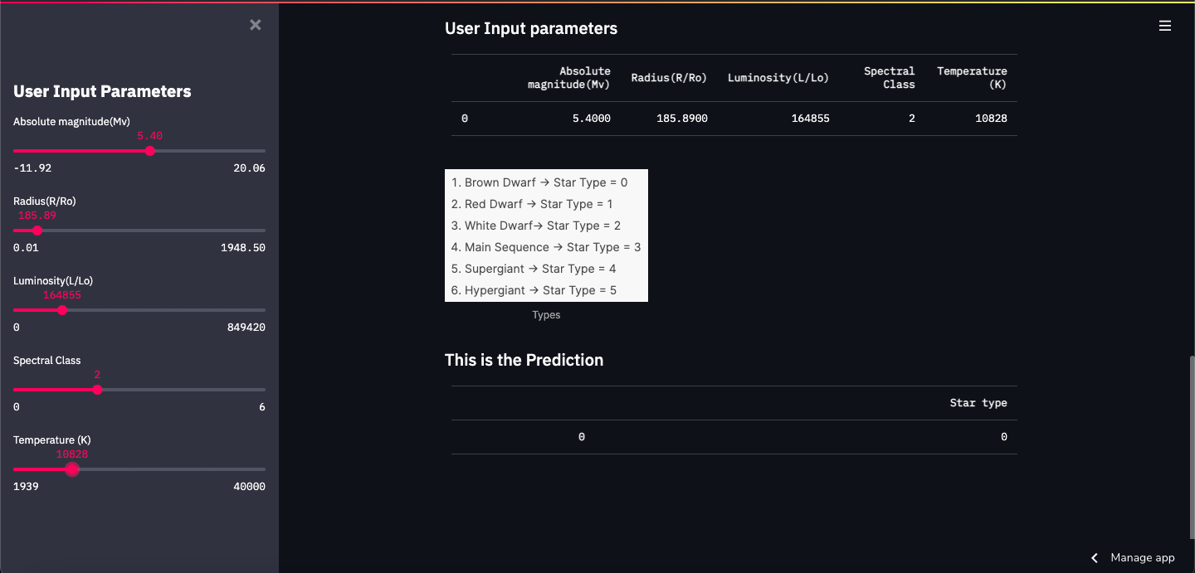
Task: Close the sidebar with the X icon
Action: [256, 25]
